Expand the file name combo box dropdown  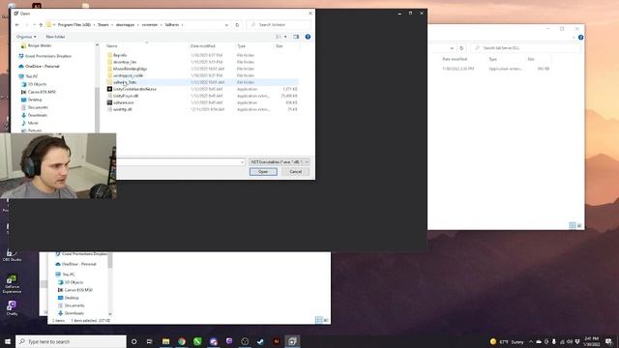(x=242, y=161)
